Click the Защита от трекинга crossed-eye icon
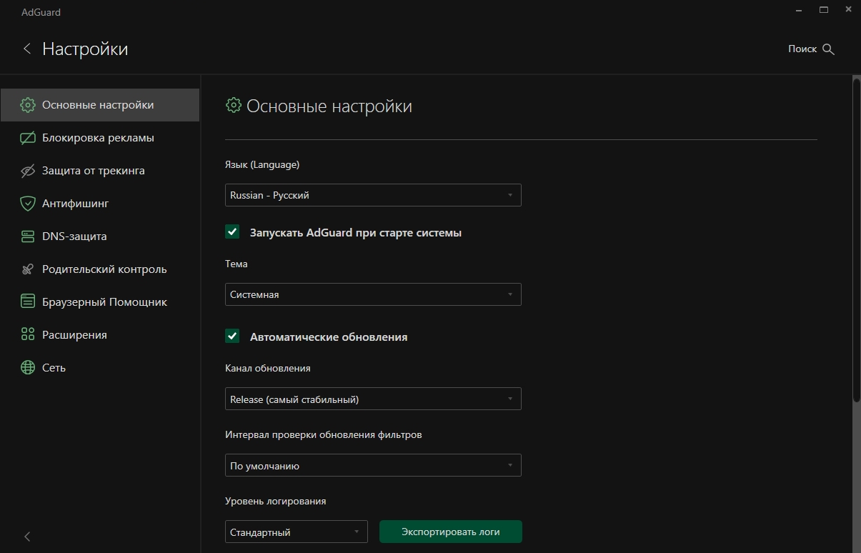 pyautogui.click(x=28, y=171)
